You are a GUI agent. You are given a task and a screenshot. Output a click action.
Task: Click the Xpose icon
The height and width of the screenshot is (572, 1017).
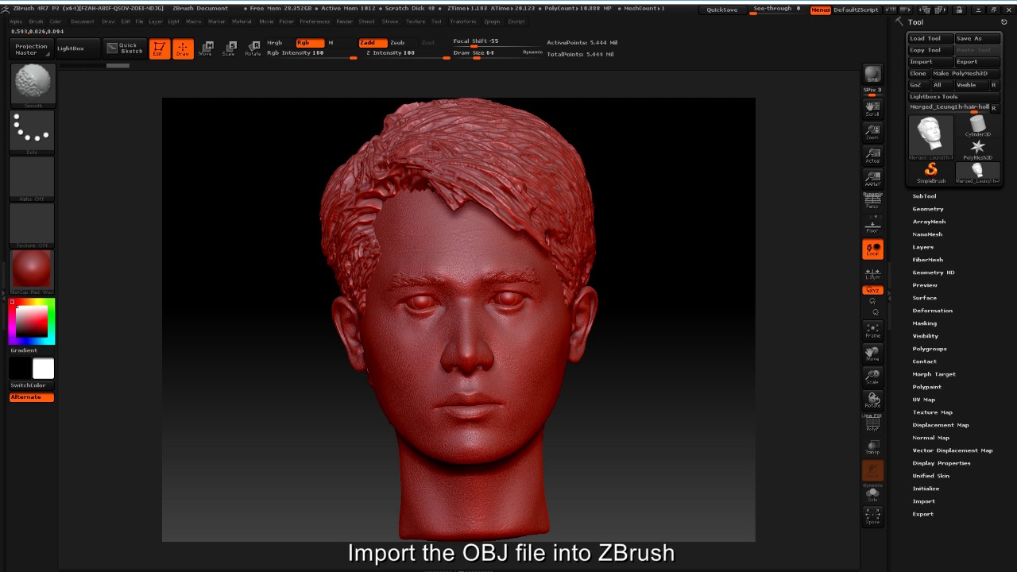click(x=872, y=516)
